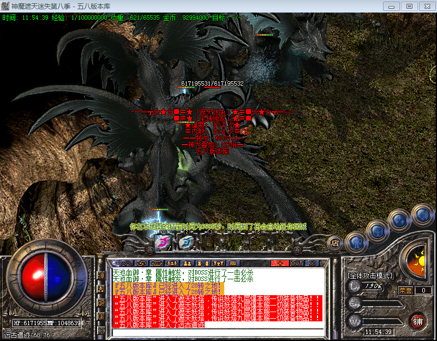This screenshot has height=341, width=437.
Task: Click the Lv level orb icon
Action: tap(355, 286)
